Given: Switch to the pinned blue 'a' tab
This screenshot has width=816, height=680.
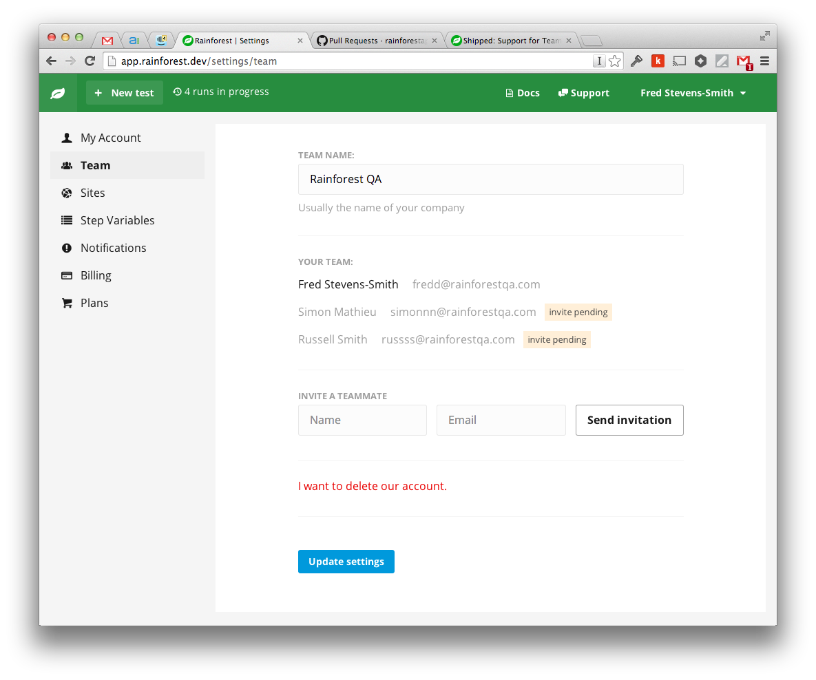Looking at the screenshot, I should [x=134, y=40].
